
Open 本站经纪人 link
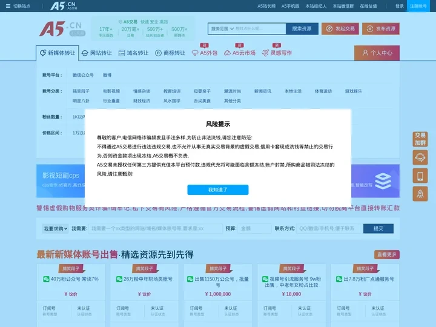tap(316, 6)
